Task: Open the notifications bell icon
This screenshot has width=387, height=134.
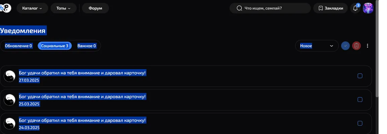Action: tap(355, 8)
